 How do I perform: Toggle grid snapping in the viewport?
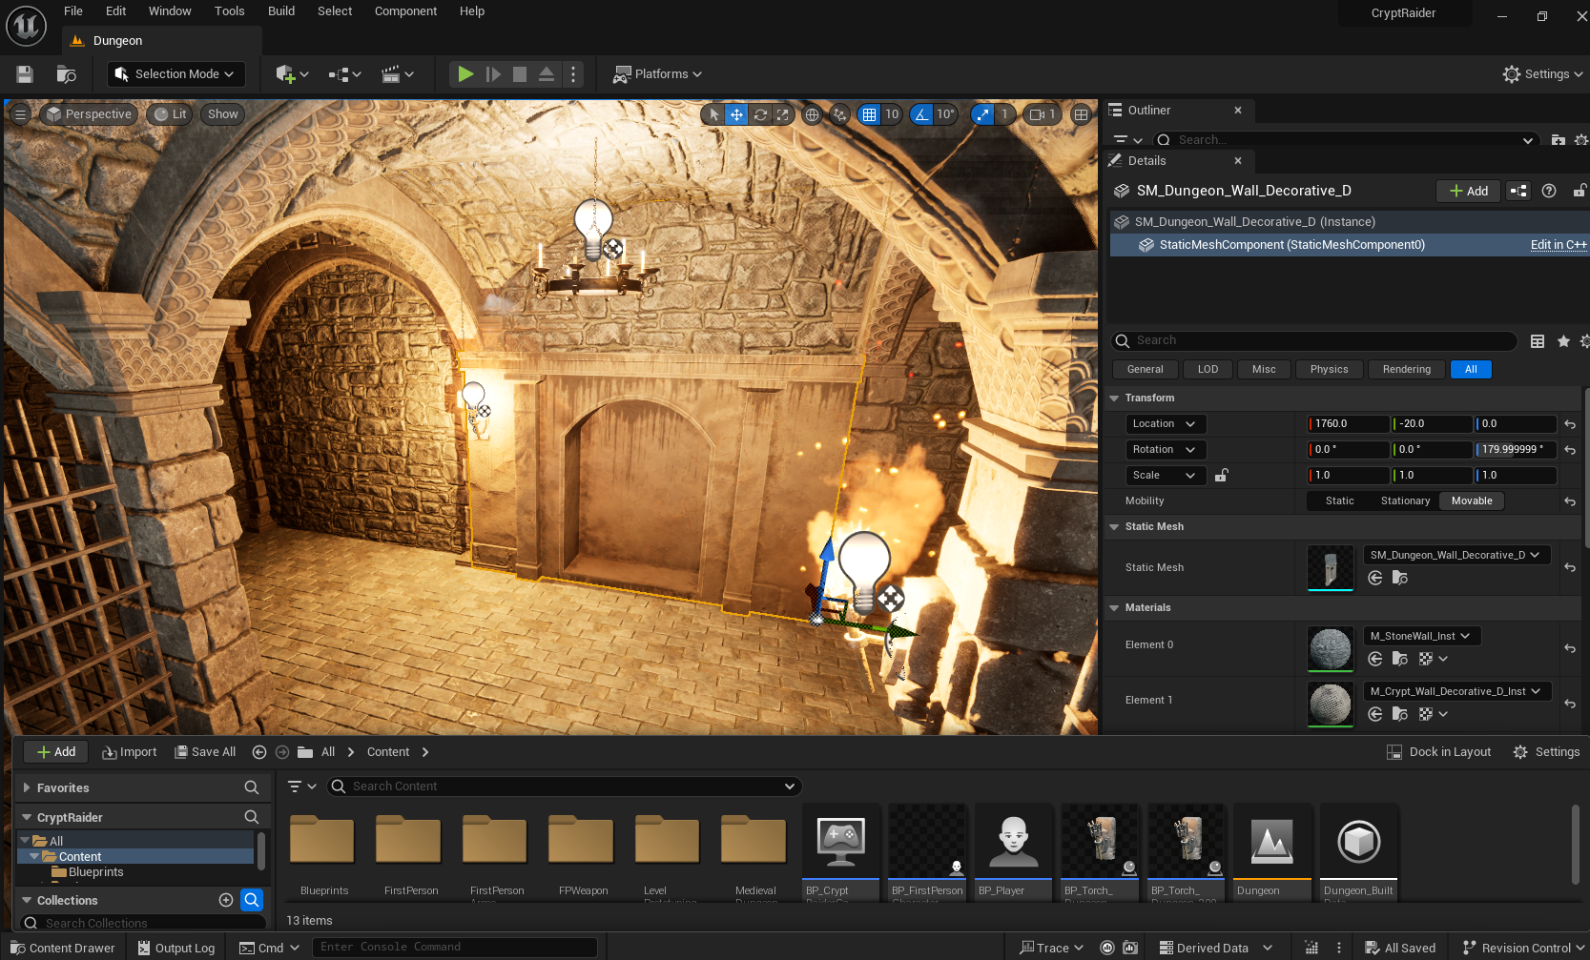tap(869, 114)
